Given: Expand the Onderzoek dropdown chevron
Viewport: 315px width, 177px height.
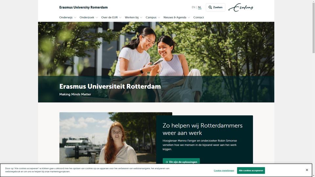Looking at the screenshot, I should pos(97,17).
